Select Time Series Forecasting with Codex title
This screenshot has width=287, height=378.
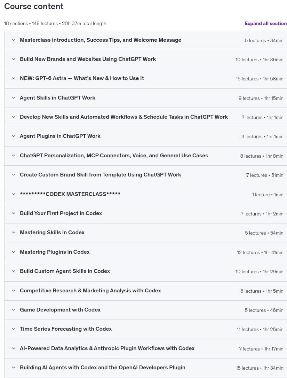point(65,329)
